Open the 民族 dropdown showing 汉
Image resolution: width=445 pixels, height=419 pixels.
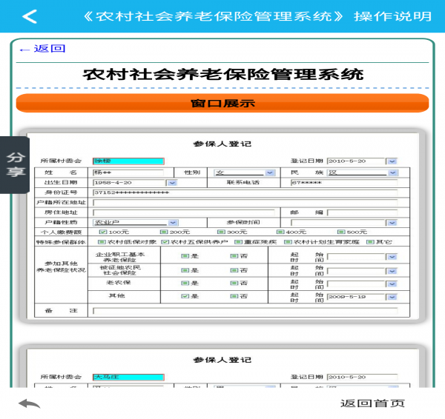click(x=392, y=172)
